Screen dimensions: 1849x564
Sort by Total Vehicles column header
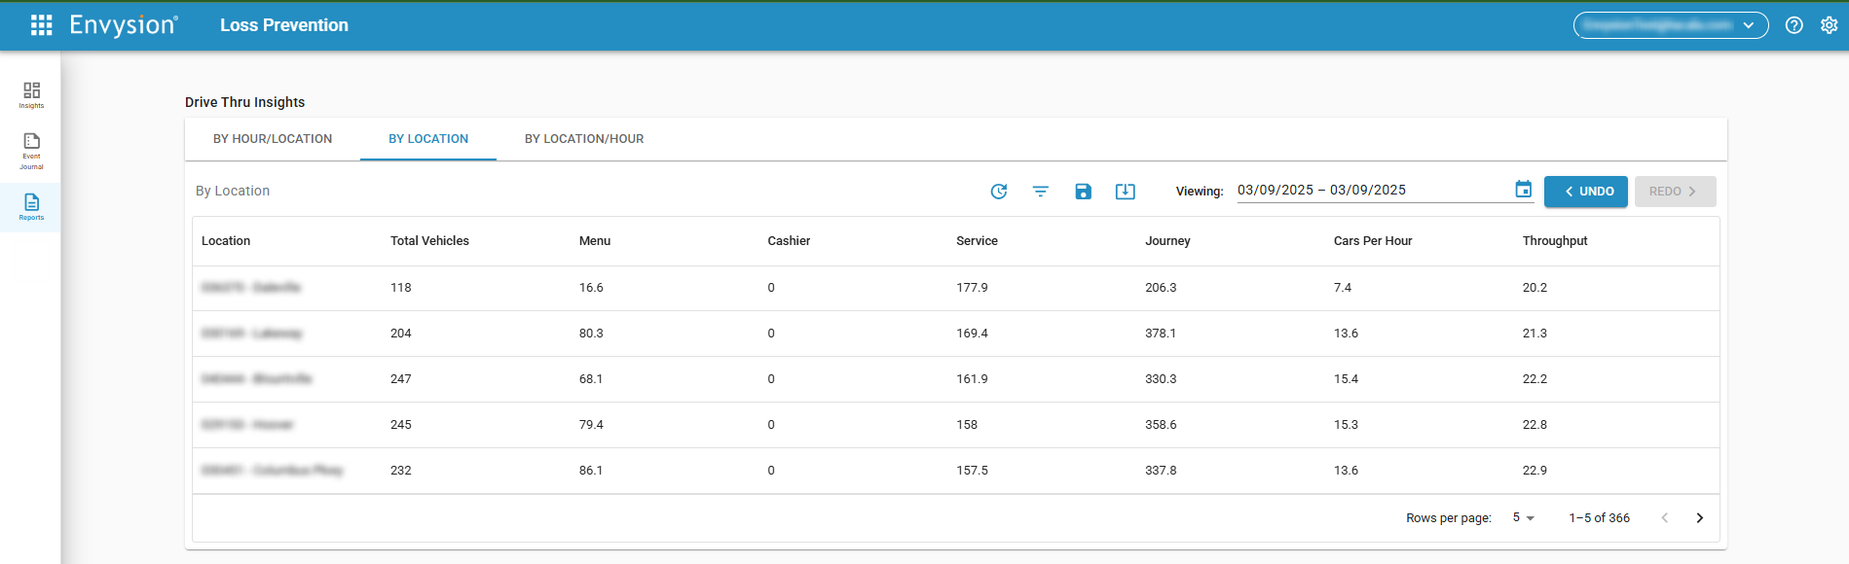pos(429,241)
